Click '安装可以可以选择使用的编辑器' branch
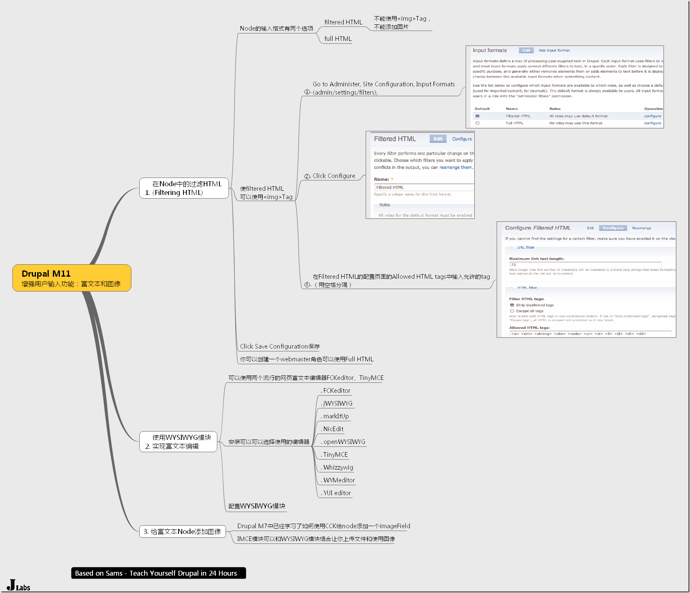This screenshot has width=690, height=593. (269, 442)
